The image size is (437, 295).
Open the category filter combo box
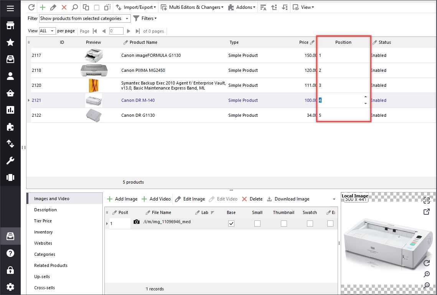tap(85, 18)
